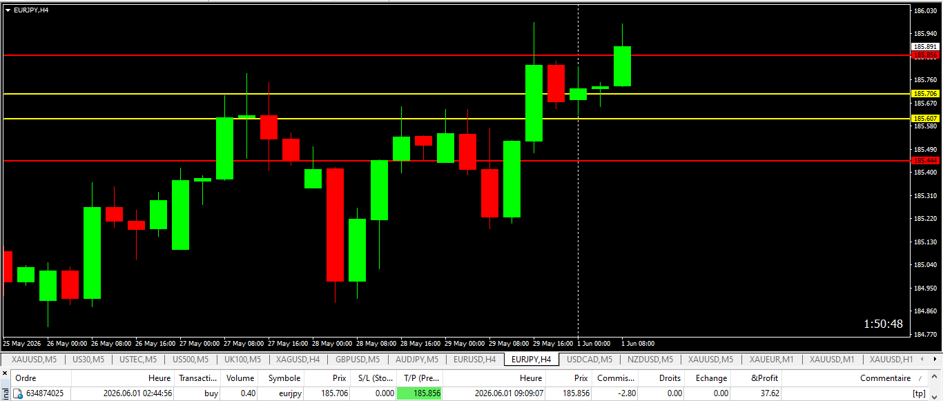Select the XAGUSD,H4 chart tab
The height and width of the screenshot is (401, 943).
pos(298,360)
